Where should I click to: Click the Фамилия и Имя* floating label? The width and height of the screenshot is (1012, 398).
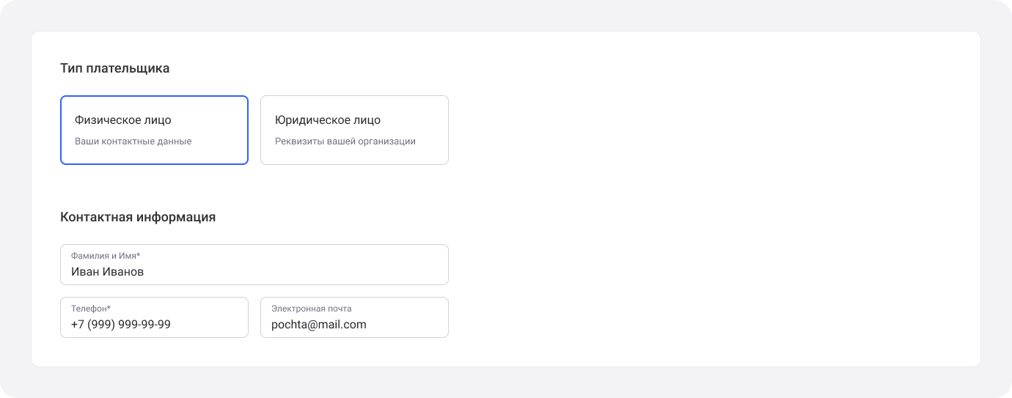(105, 256)
